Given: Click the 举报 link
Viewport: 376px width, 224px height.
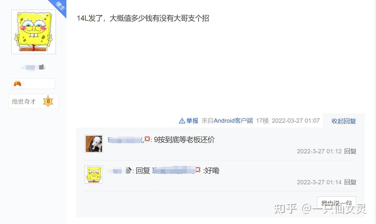Looking at the screenshot, I should (192, 121).
